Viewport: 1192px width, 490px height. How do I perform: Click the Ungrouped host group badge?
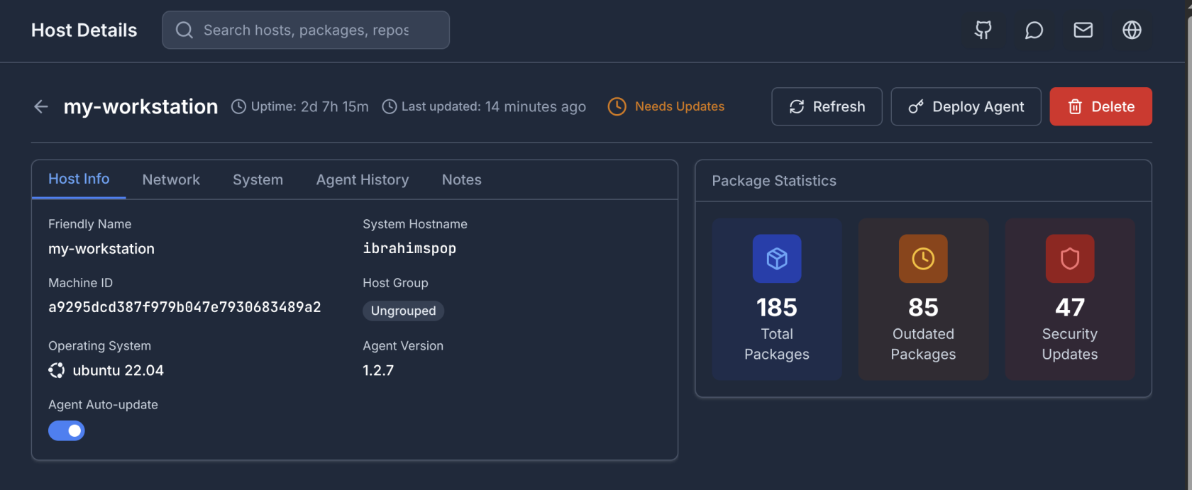tap(403, 311)
